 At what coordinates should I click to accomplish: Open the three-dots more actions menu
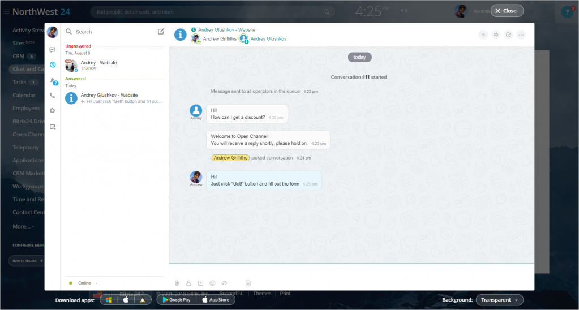tap(521, 35)
